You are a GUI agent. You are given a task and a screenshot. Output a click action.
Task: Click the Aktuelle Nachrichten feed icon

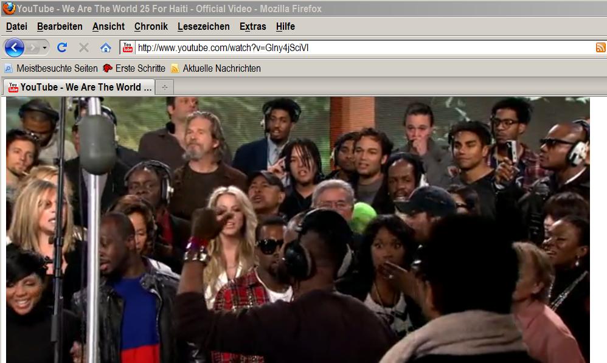[175, 69]
